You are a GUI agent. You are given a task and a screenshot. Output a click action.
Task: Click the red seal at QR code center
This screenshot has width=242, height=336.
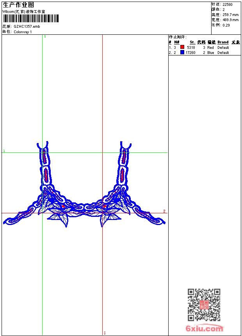(204, 305)
